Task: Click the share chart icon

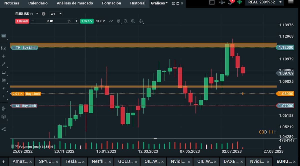Action: pyautogui.click(x=3, y=129)
